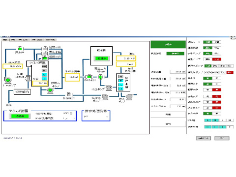Click the last value field in the middle panel list
The width and height of the screenshot is (236, 177).
tap(177, 106)
